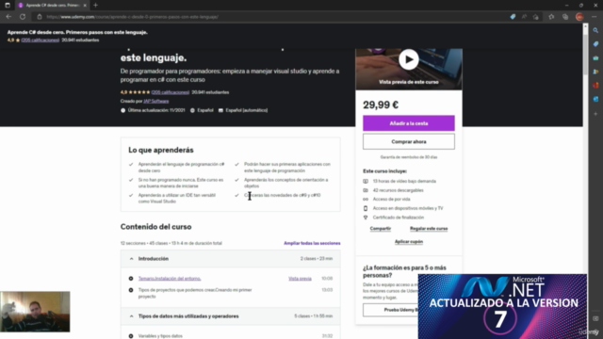Open the calificaciones link in sticky top bar
The height and width of the screenshot is (339, 603).
(41, 40)
